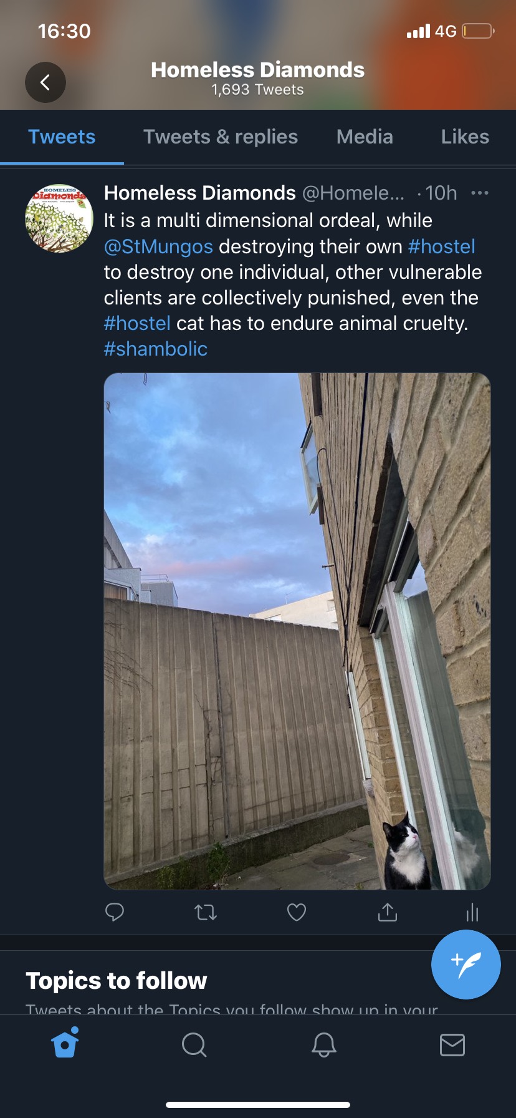Switch to the Likes tab

465,137
